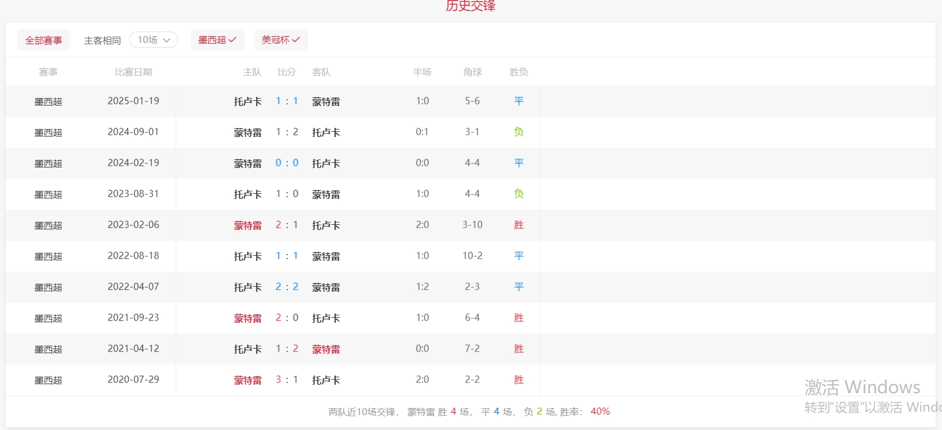Viewport: 942px width, 430px height.
Task: Uncheck the 墨西超 league filter
Action: coord(217,40)
